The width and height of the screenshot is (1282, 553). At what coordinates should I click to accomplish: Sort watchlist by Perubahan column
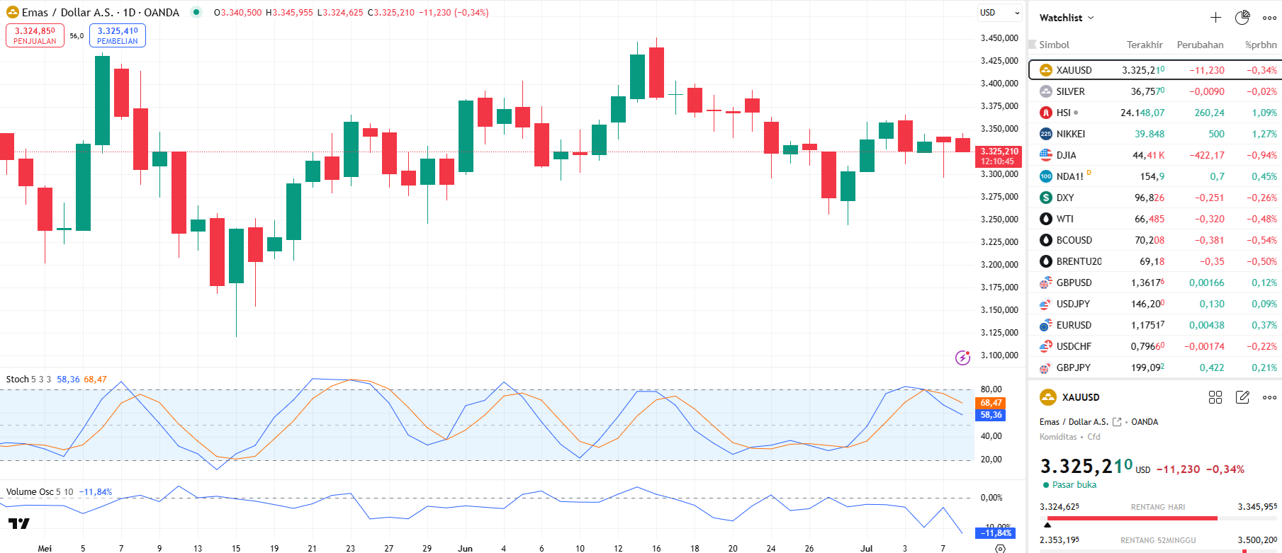pos(1200,45)
